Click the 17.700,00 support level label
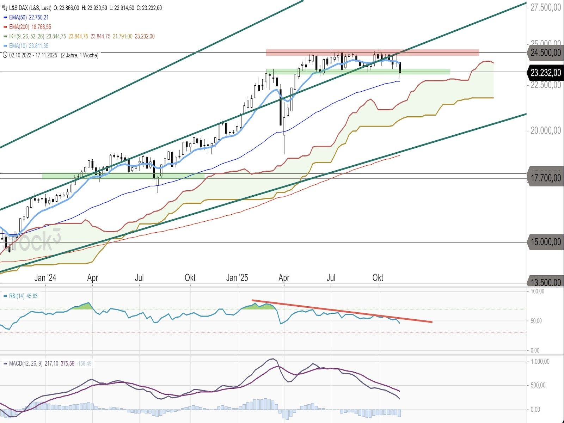 pyautogui.click(x=546, y=178)
